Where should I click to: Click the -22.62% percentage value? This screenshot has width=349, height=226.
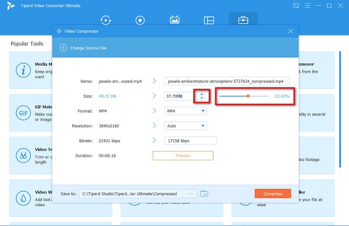(281, 96)
